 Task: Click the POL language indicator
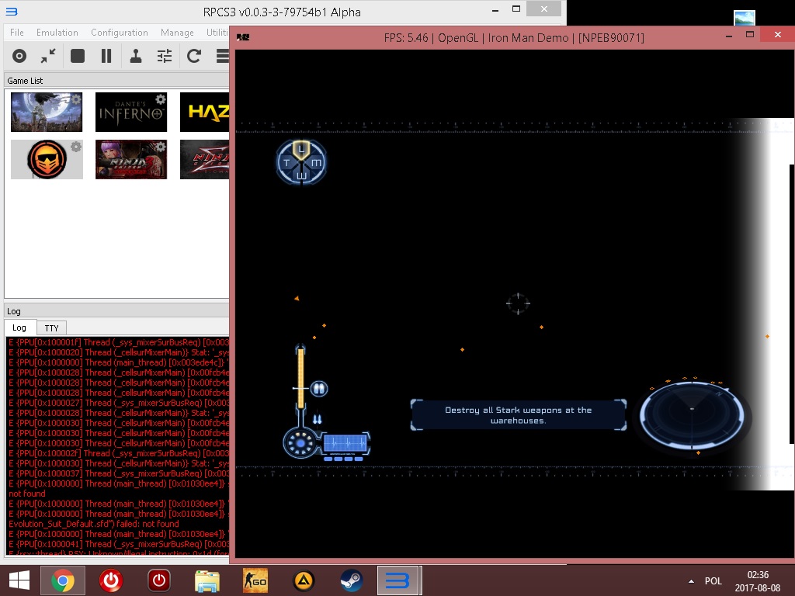713,580
